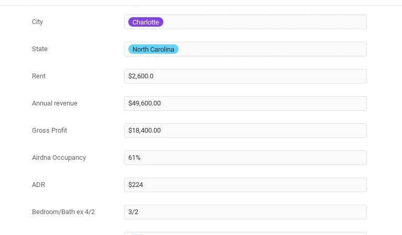Click the Annual revenue input field
Viewport: 402px width, 235px height.
pos(245,103)
